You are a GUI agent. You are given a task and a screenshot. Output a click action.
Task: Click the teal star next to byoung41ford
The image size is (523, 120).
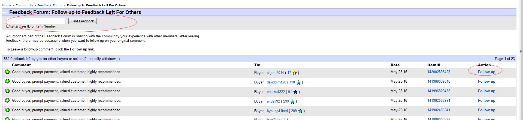click(x=300, y=111)
